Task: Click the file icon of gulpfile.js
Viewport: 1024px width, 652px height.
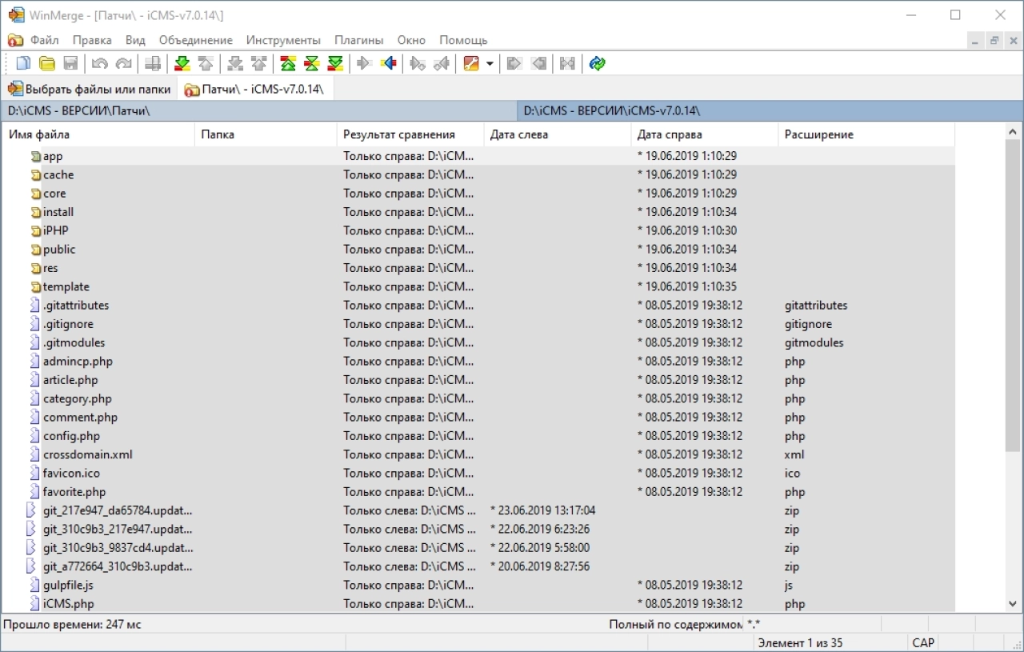Action: click(35, 585)
